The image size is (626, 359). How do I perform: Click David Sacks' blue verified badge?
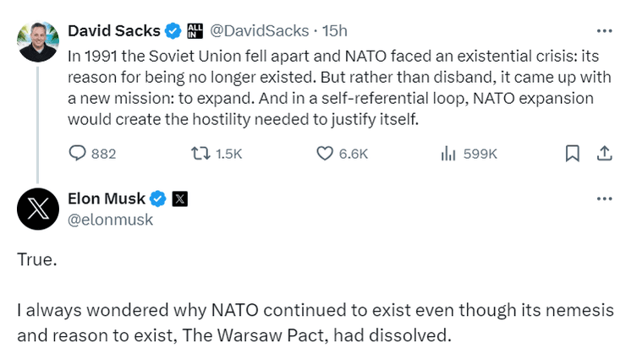pos(173,31)
